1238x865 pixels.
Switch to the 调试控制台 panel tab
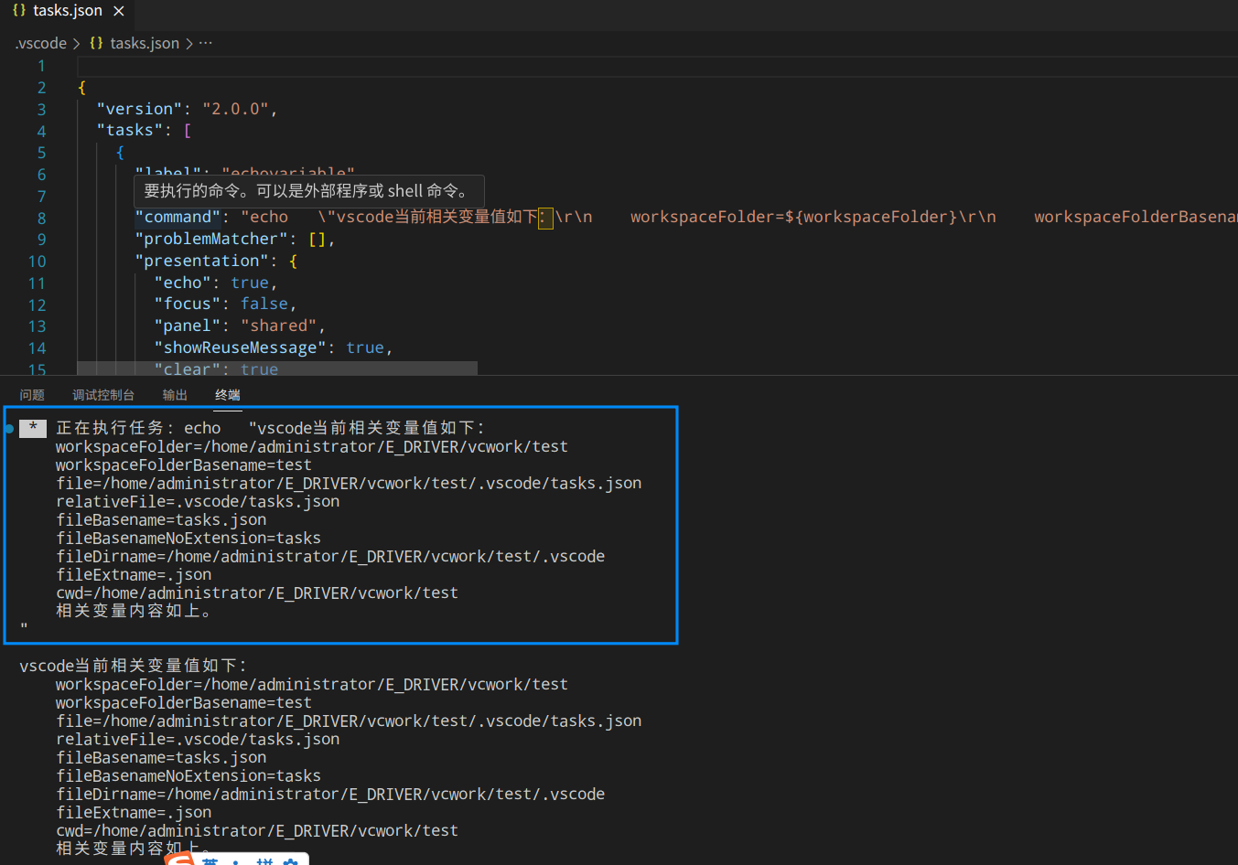coord(103,395)
